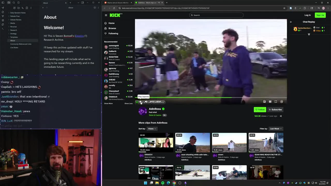Click Show Less recommended channels

tap(129, 103)
